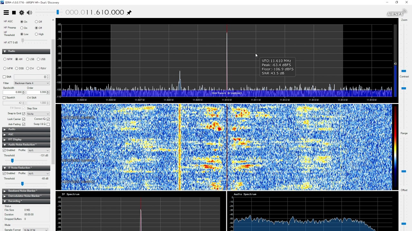This screenshot has height=231, width=412.
Task: Click the IF Spectrum panel title
Action: 70,194
